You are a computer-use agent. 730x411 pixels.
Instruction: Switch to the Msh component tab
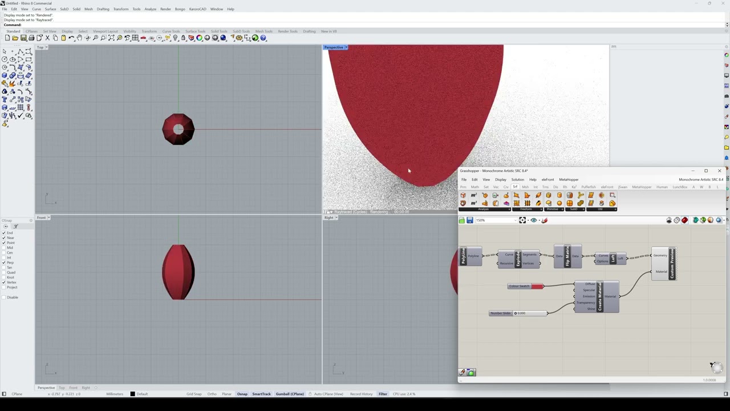click(x=525, y=187)
